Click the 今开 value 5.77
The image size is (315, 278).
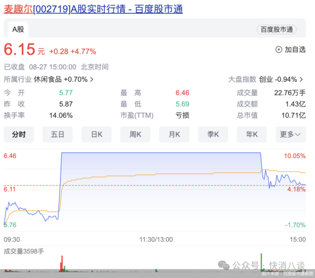click(66, 93)
